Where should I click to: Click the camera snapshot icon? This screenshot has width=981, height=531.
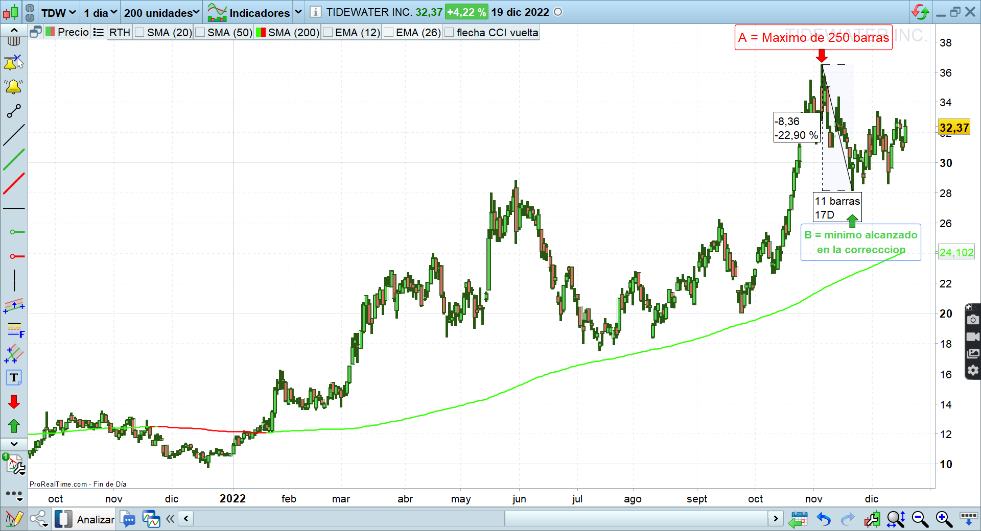pyautogui.click(x=973, y=320)
